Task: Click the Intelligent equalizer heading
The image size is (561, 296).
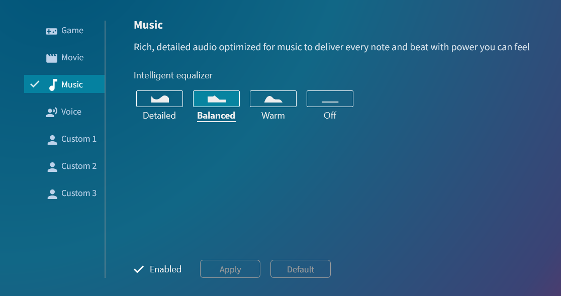Action: pyautogui.click(x=173, y=75)
